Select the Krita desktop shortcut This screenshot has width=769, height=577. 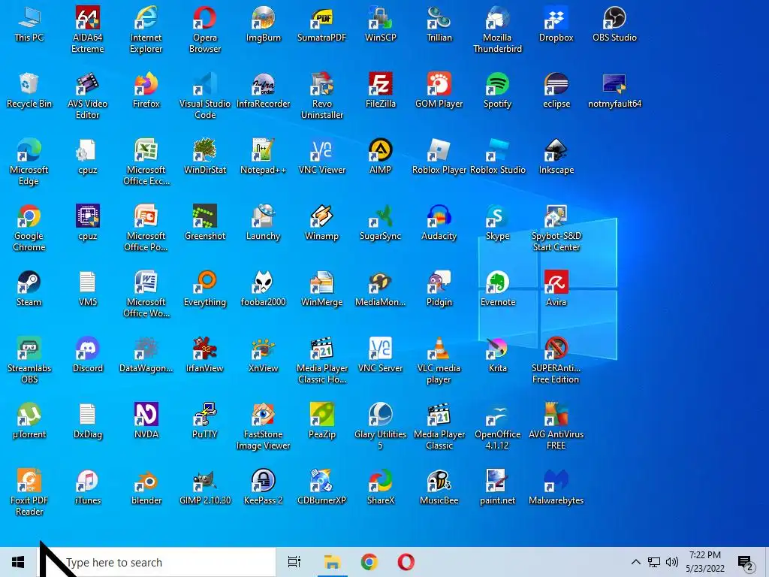[x=497, y=355]
